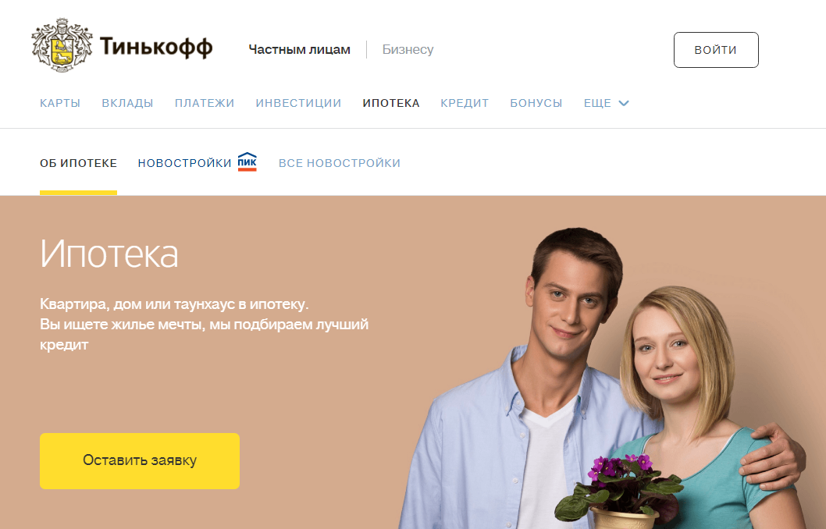This screenshot has height=529, width=826.
Task: Go to ВКЛАДЫ in navigation
Action: 127,103
